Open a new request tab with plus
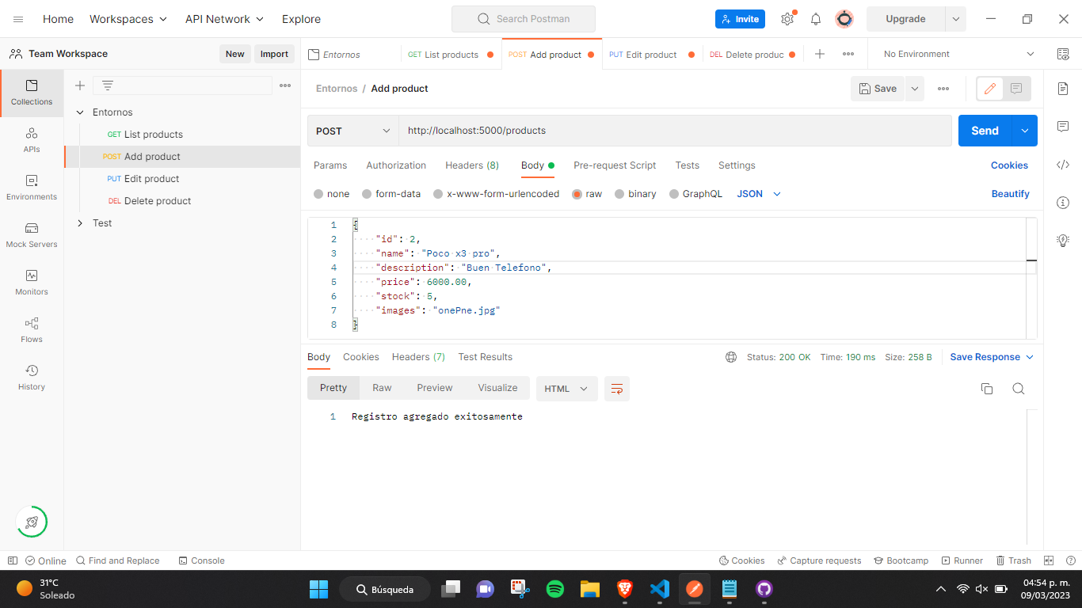Viewport: 1082px width, 608px height. [820, 54]
